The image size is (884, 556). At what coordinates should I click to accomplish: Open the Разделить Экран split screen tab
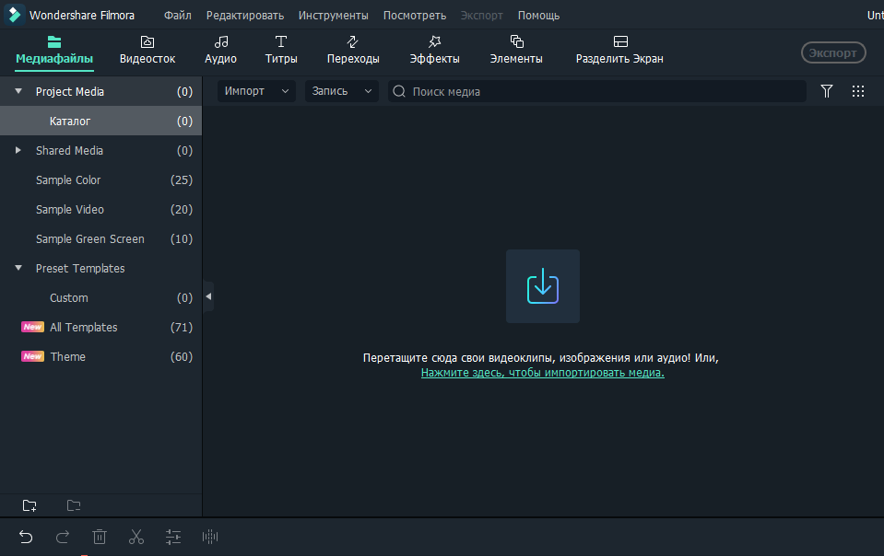pyautogui.click(x=619, y=50)
